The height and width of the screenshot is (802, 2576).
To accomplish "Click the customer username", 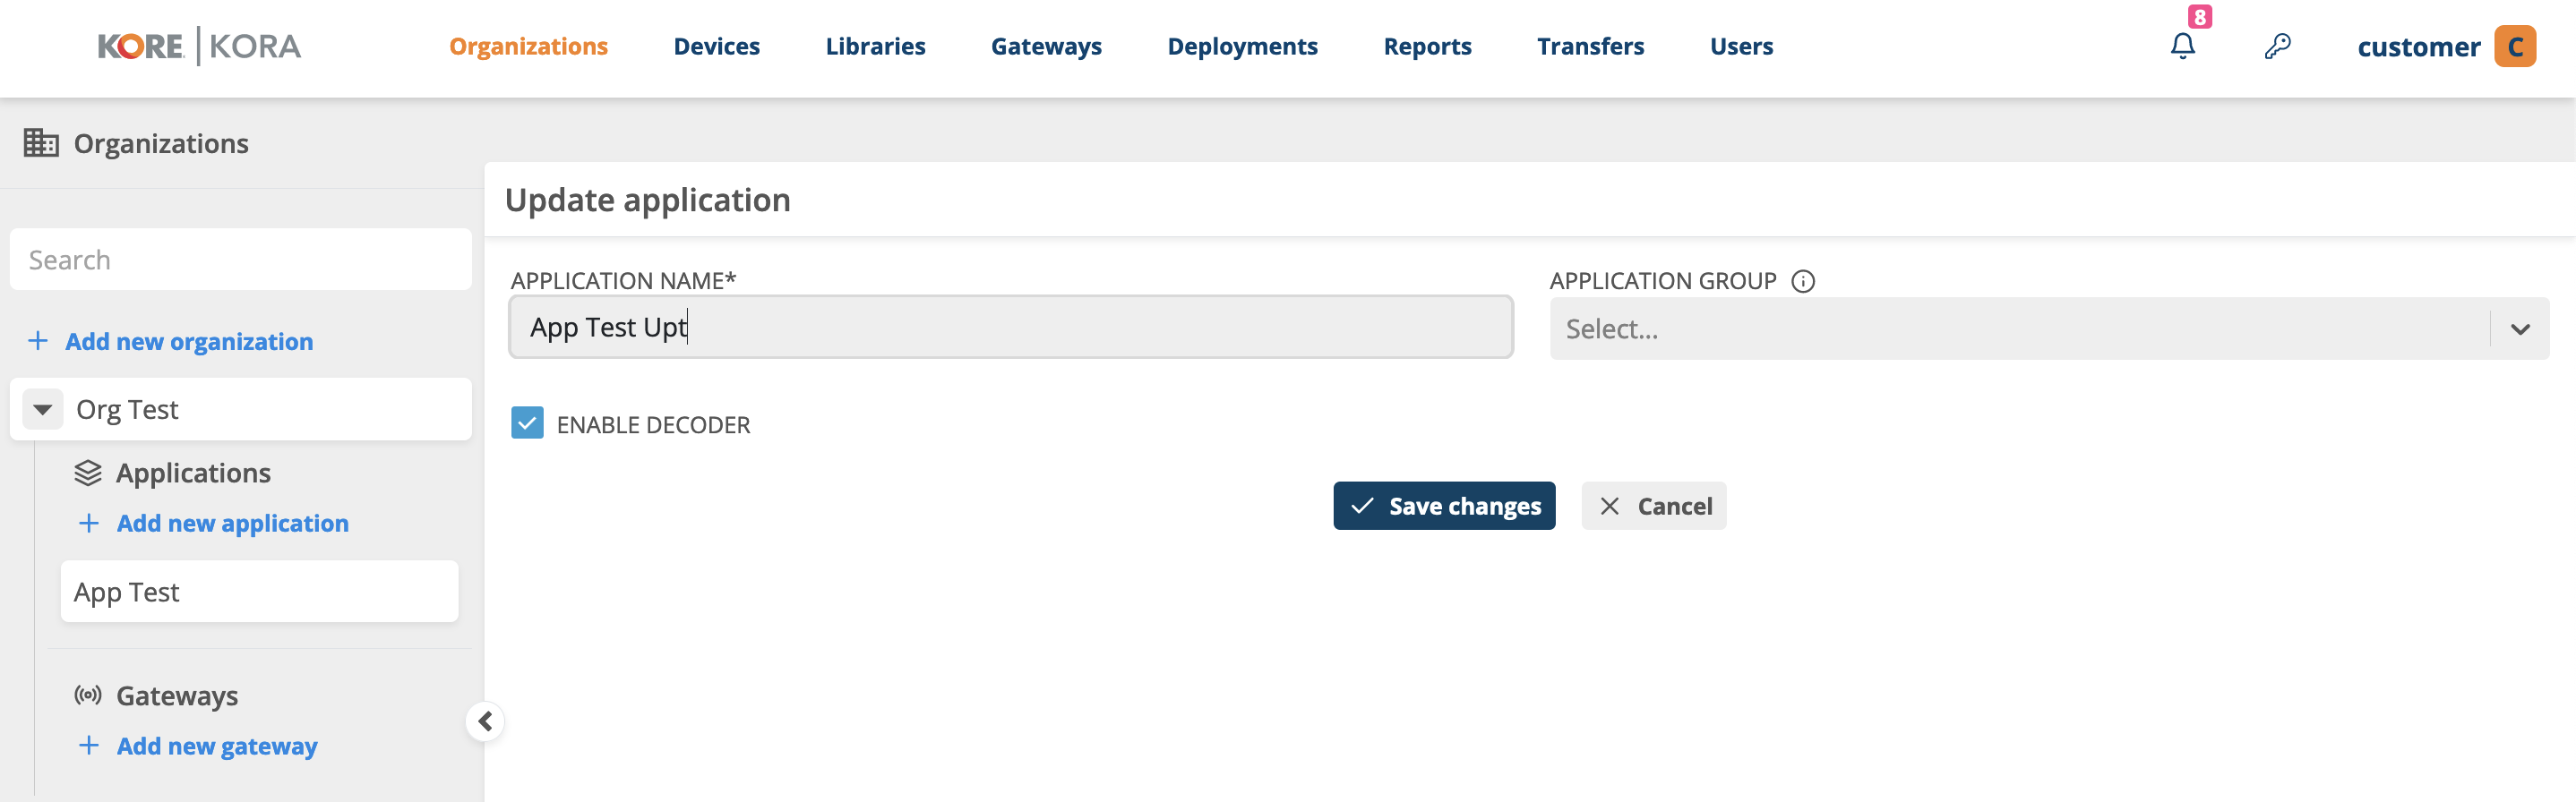I will pos(2418,47).
